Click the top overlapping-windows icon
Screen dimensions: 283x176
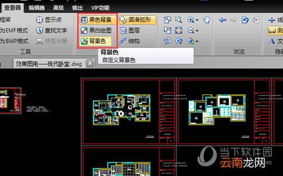[167, 19]
